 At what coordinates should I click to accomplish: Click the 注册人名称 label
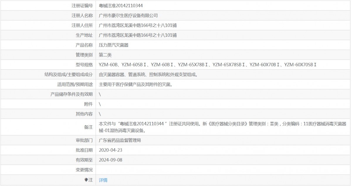[82, 15]
